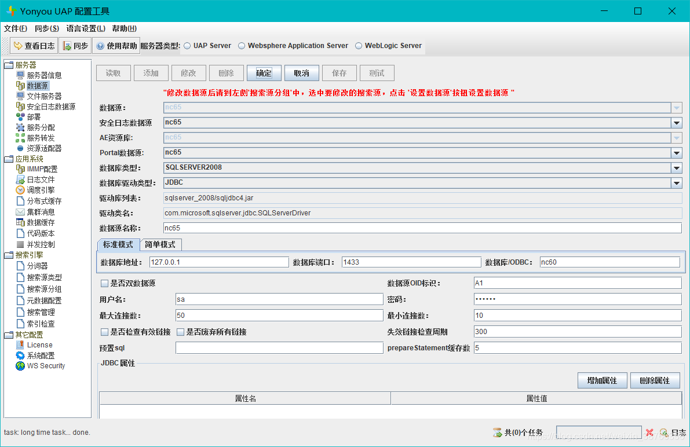Click the 查看日志 toolbar icon

tap(17, 46)
